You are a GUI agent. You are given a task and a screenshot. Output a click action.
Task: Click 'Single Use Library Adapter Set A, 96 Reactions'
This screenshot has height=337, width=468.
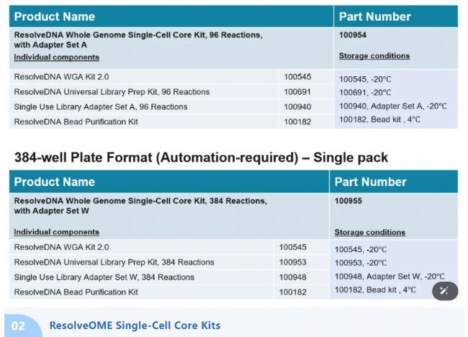[101, 106]
